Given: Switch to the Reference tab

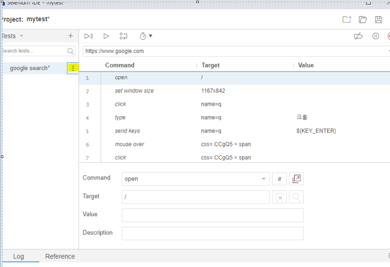Looking at the screenshot, I should pyautogui.click(x=60, y=256).
